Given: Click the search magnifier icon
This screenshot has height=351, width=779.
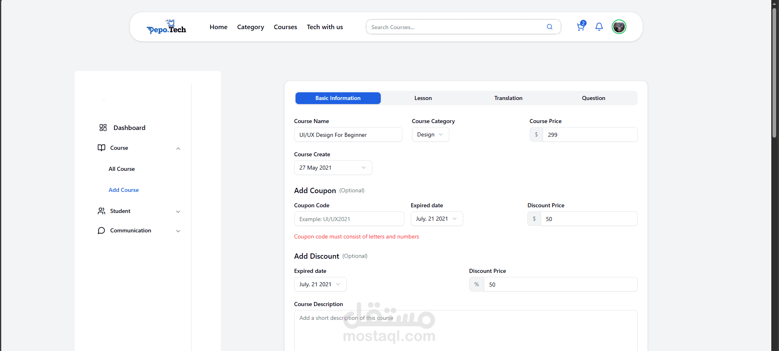Looking at the screenshot, I should pos(550,27).
